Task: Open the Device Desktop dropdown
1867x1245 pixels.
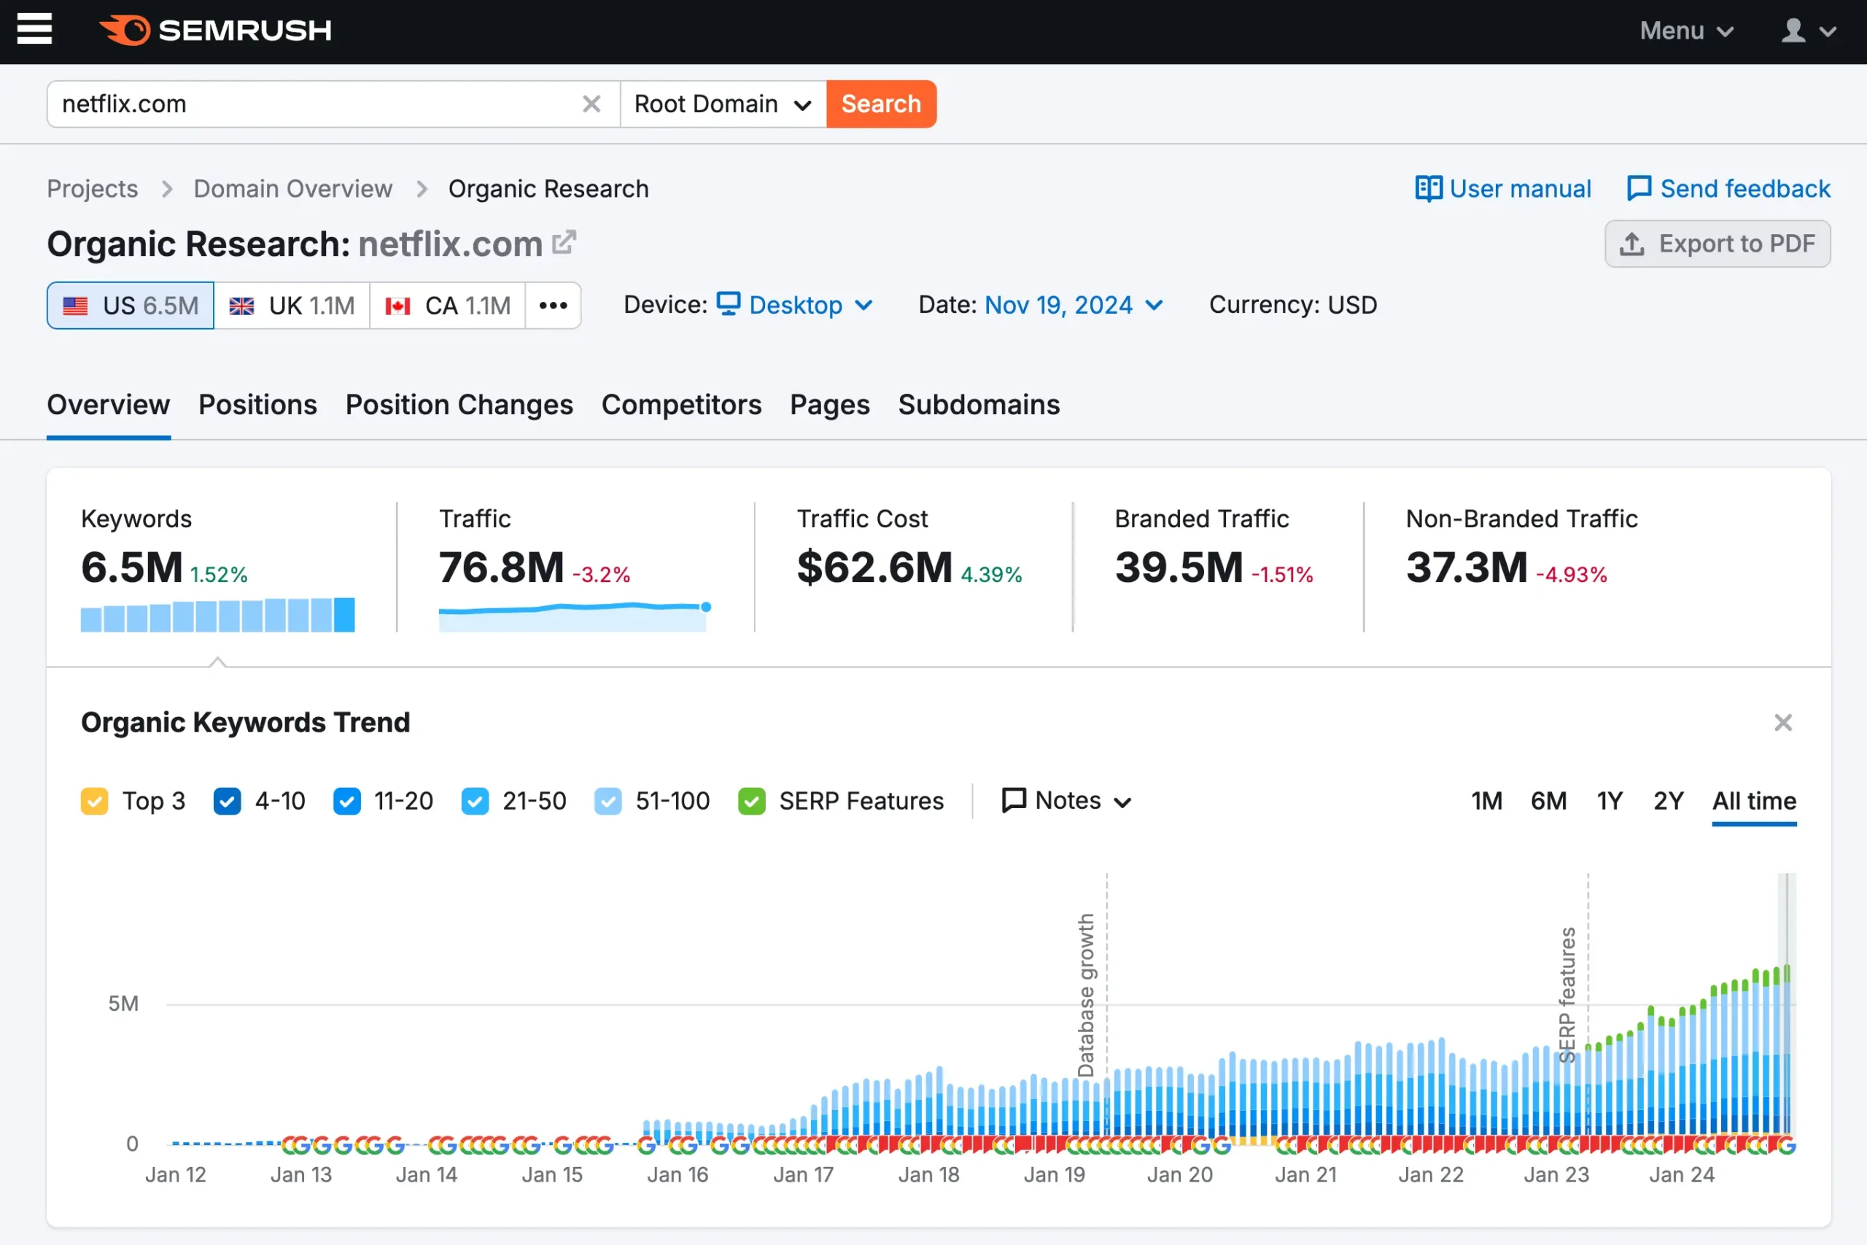Action: point(796,305)
